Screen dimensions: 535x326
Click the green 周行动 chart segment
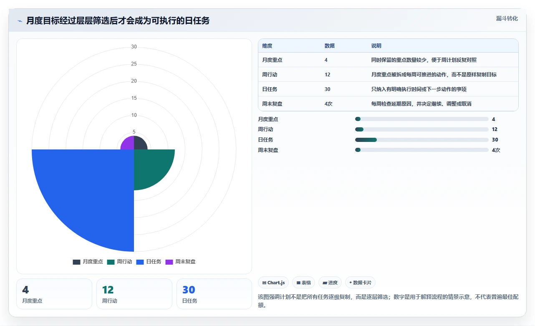point(150,166)
